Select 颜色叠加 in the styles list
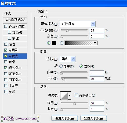The height and width of the screenshot is (123, 127). (x=15, y=68)
